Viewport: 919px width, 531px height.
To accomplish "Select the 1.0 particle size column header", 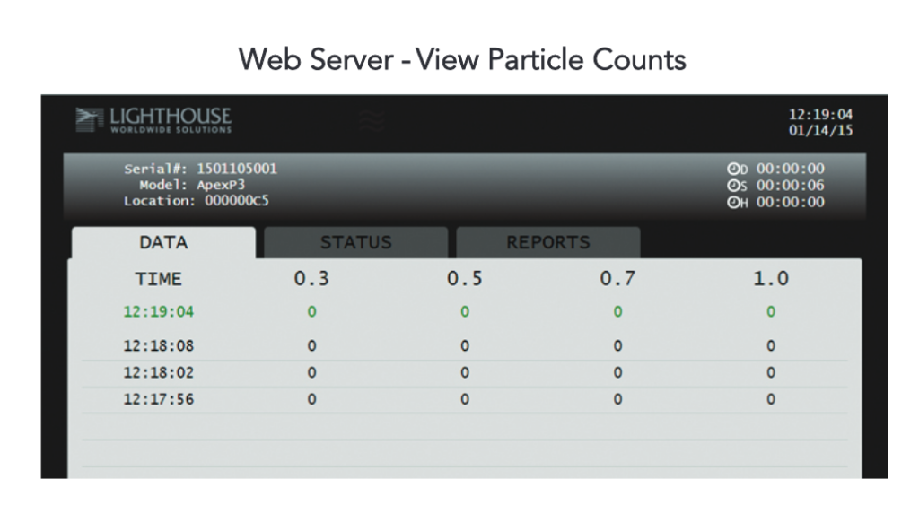I will [x=771, y=279].
